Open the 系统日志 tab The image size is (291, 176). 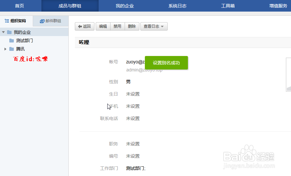click(x=177, y=6)
